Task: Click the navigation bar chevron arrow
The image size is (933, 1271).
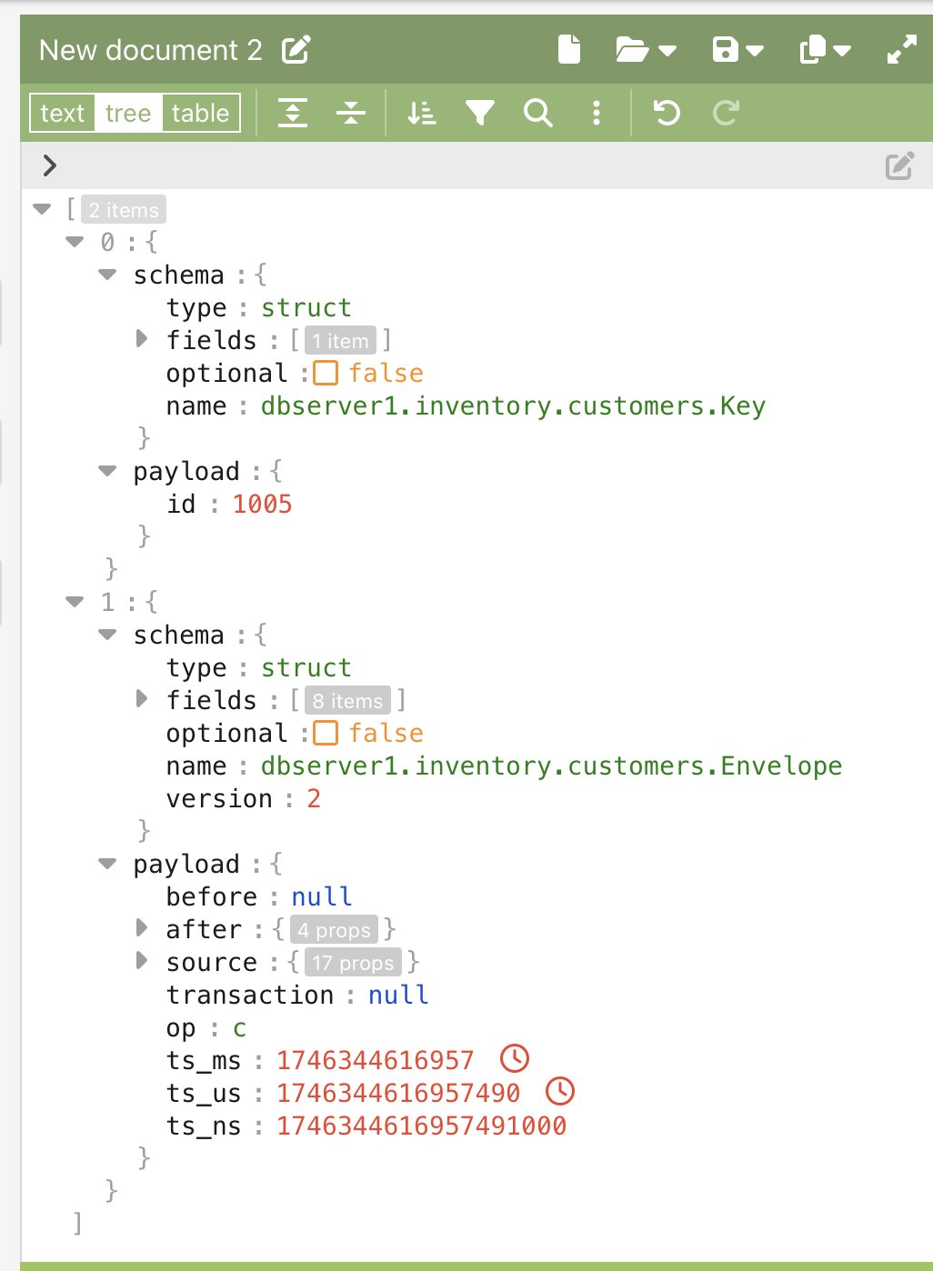Action: (x=50, y=165)
